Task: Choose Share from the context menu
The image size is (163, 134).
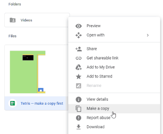Action: tap(114, 49)
